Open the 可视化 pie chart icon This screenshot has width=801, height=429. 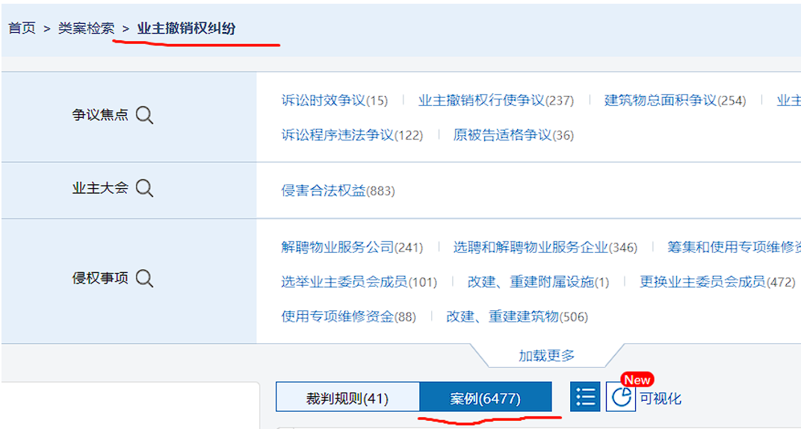click(620, 397)
